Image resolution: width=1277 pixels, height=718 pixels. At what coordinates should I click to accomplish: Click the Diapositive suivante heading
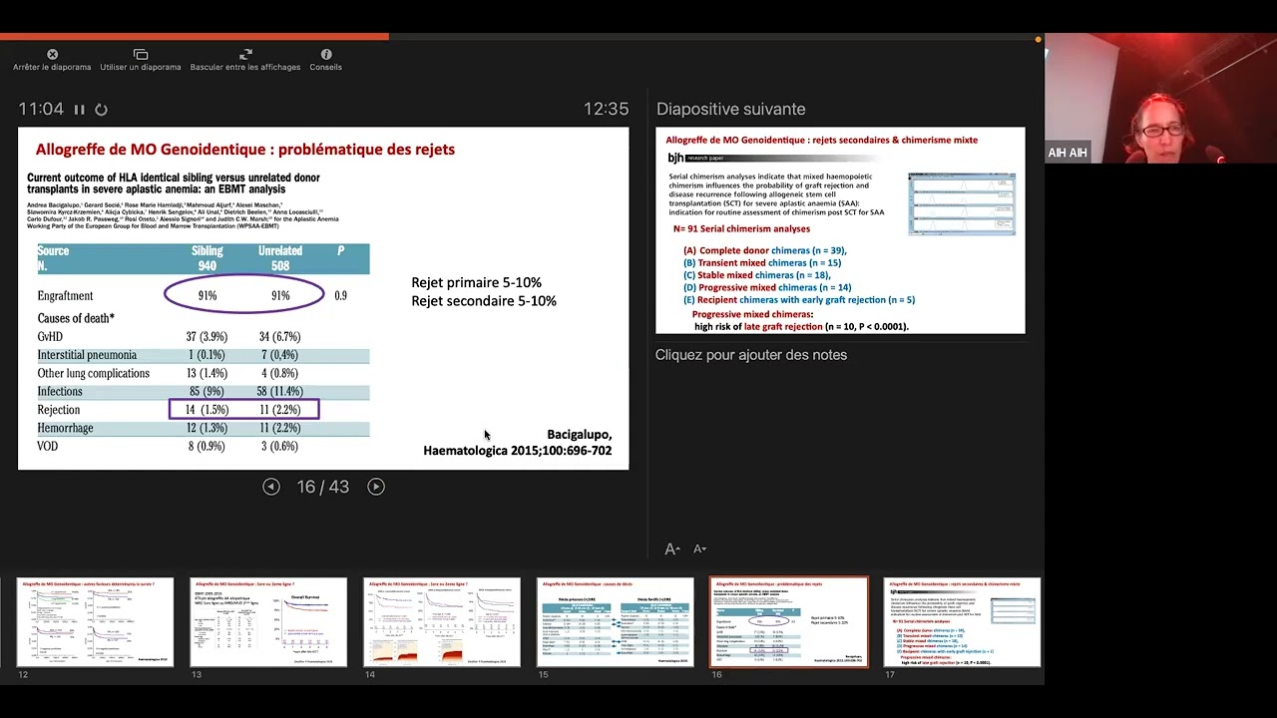(x=730, y=110)
